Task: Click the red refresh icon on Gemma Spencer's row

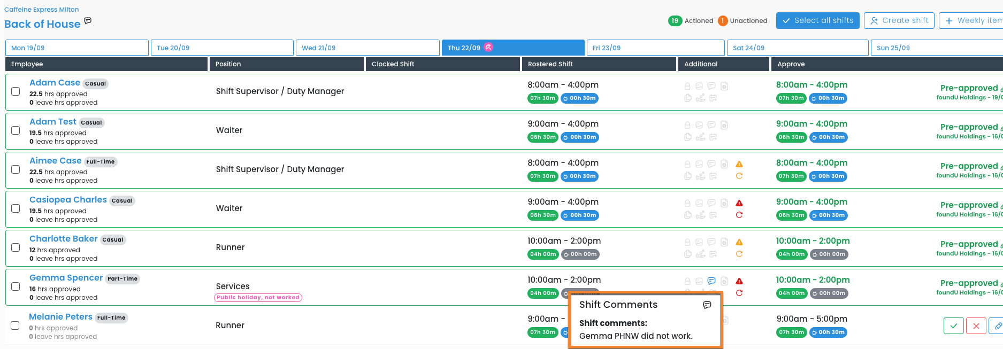Action: pyautogui.click(x=739, y=293)
